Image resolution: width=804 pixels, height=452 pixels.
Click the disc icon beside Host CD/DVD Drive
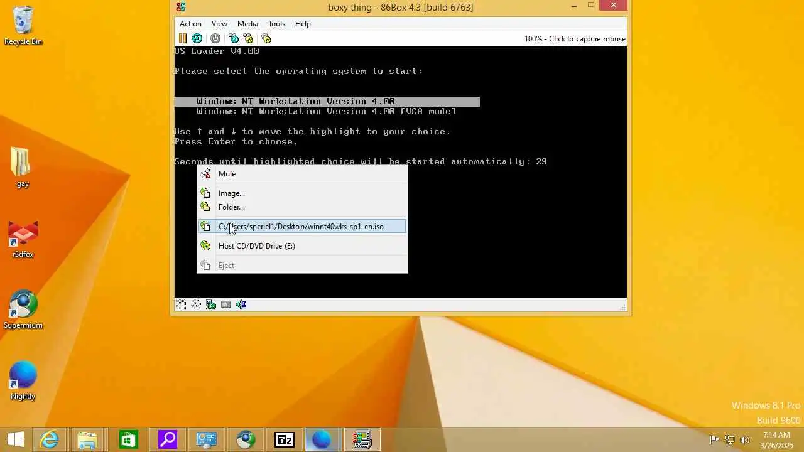tap(205, 245)
